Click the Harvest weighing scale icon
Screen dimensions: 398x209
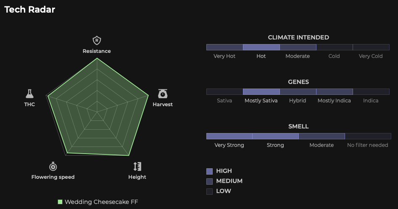(x=163, y=94)
